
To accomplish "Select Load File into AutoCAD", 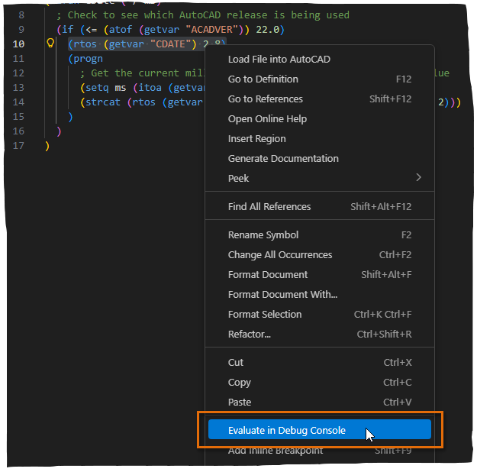I will (x=279, y=59).
